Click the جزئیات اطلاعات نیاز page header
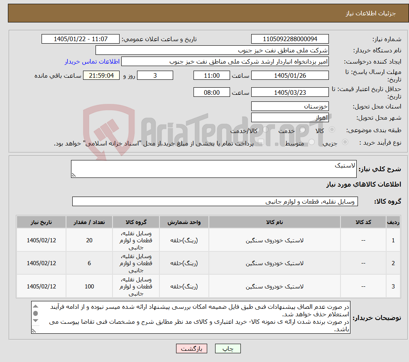This screenshot has height=362, width=409. click(370, 13)
